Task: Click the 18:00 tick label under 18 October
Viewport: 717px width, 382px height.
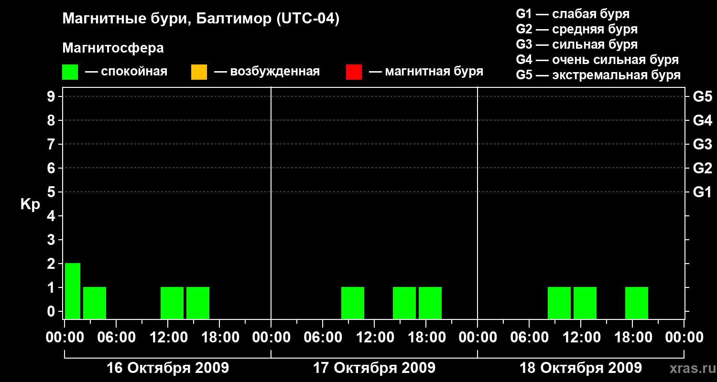Action: (x=632, y=337)
